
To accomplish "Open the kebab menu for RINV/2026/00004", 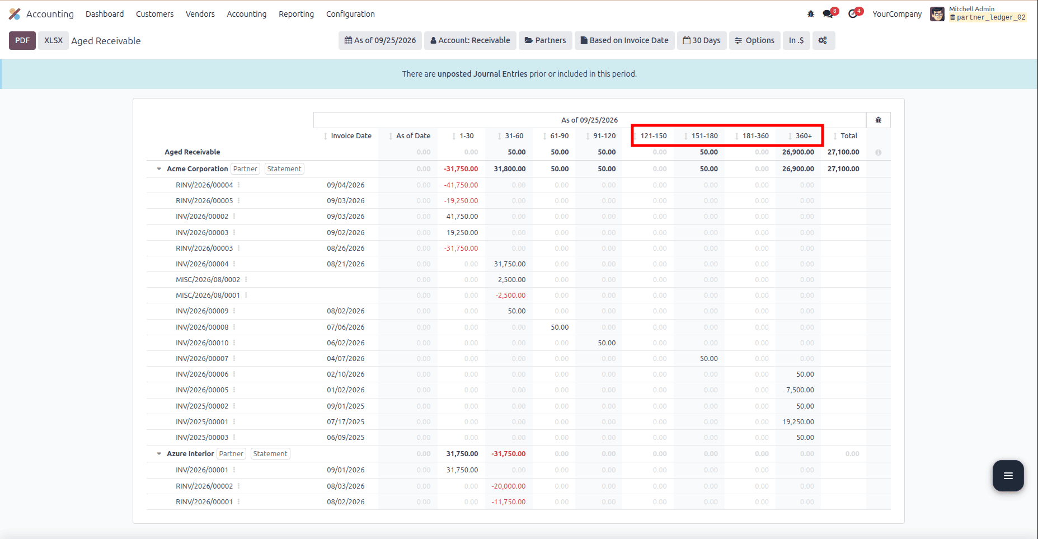I will (239, 185).
